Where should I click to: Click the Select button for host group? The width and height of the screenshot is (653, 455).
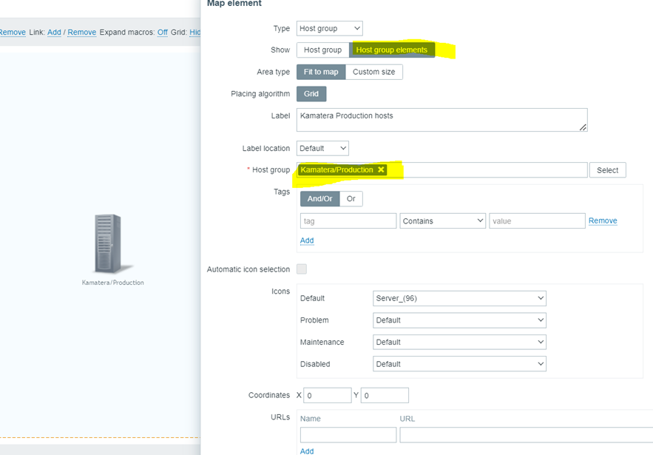click(x=607, y=170)
